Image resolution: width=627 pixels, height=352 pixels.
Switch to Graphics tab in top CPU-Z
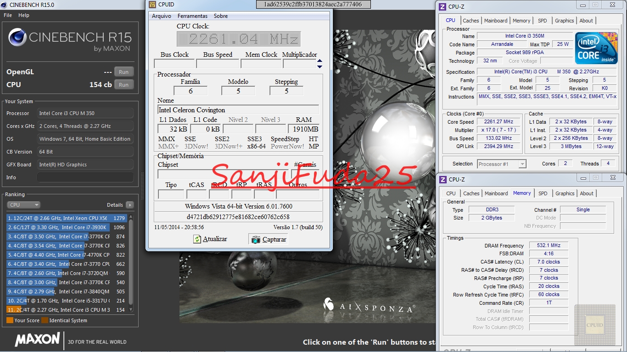click(564, 21)
